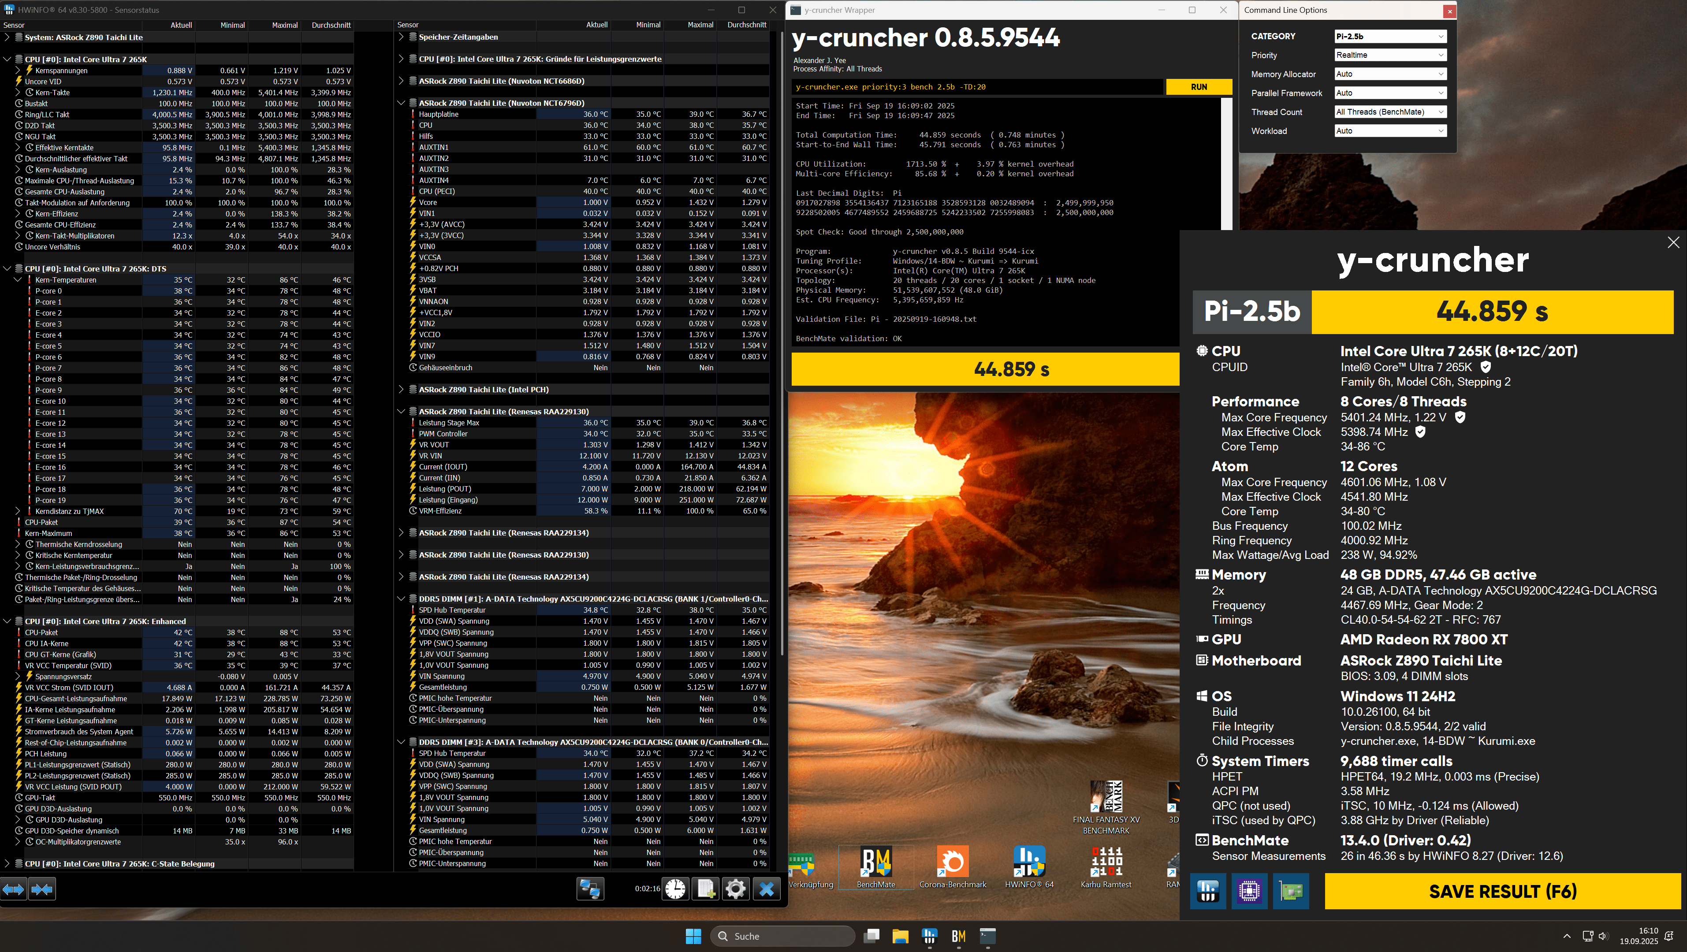Open the Priority dropdown set to Realtime
Viewport: 1687px width, 952px height.
(x=1390, y=55)
